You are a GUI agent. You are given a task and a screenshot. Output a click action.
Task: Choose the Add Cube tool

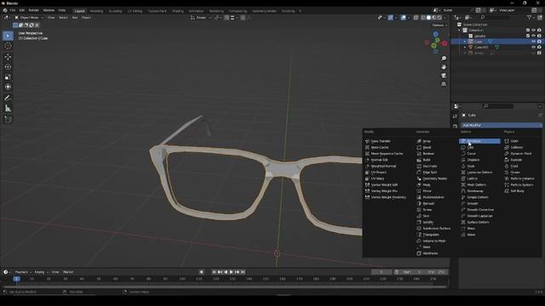tap(8, 119)
